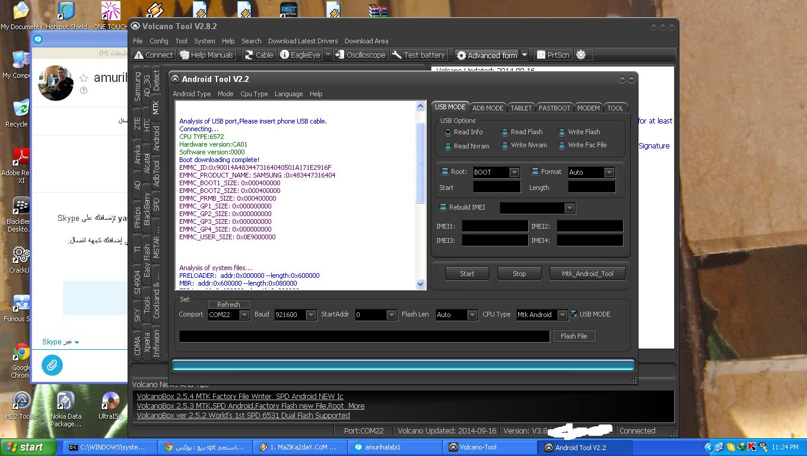
Task: Open the Rebuild IMEI dropdown
Action: click(x=569, y=208)
